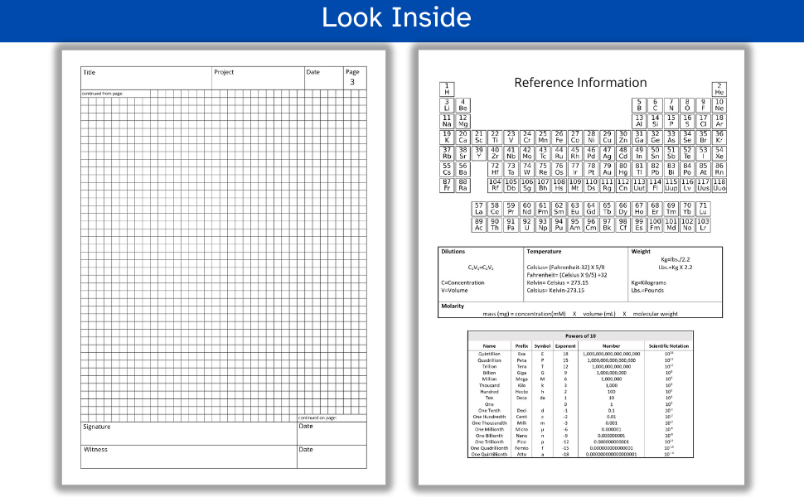Select the Uranium (U) cell in the actinide row
This screenshot has width=804, height=497.
(528, 225)
